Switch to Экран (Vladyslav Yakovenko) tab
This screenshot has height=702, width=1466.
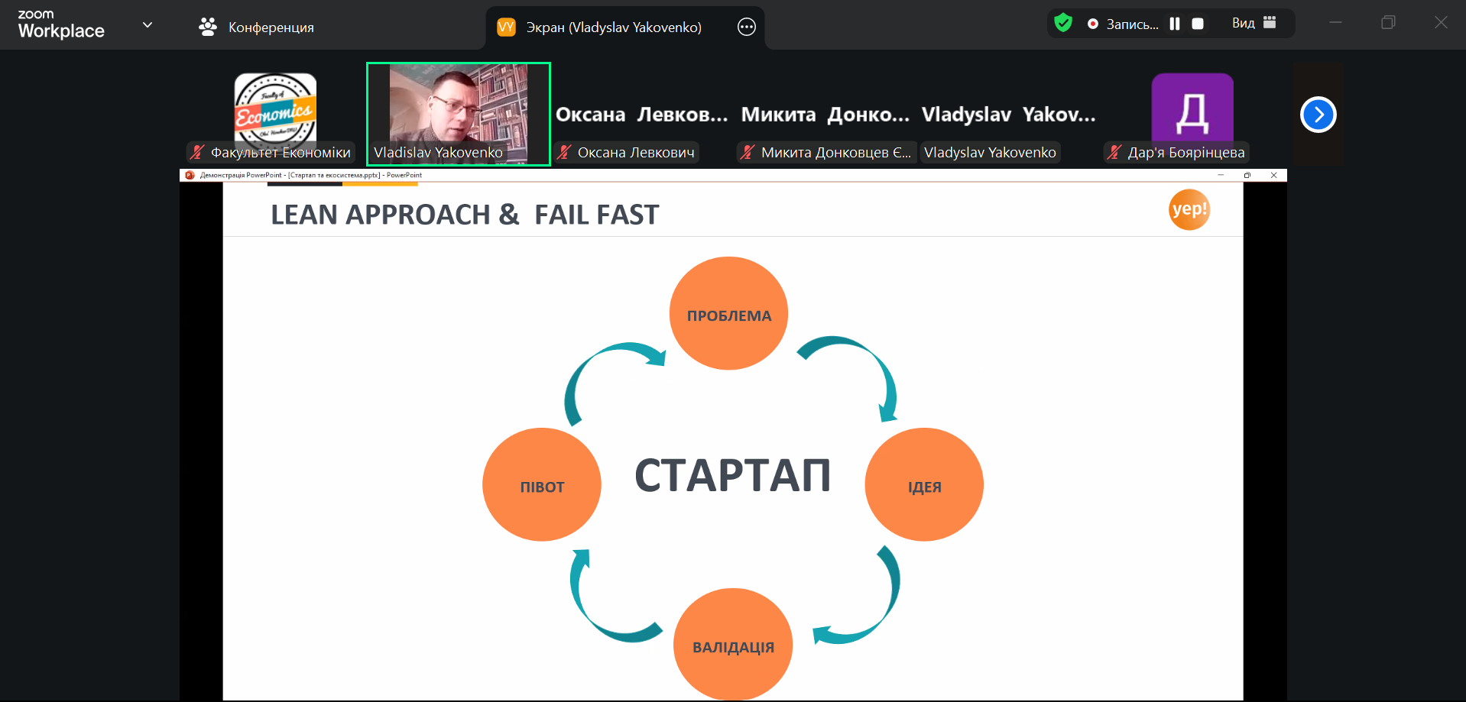click(x=613, y=27)
